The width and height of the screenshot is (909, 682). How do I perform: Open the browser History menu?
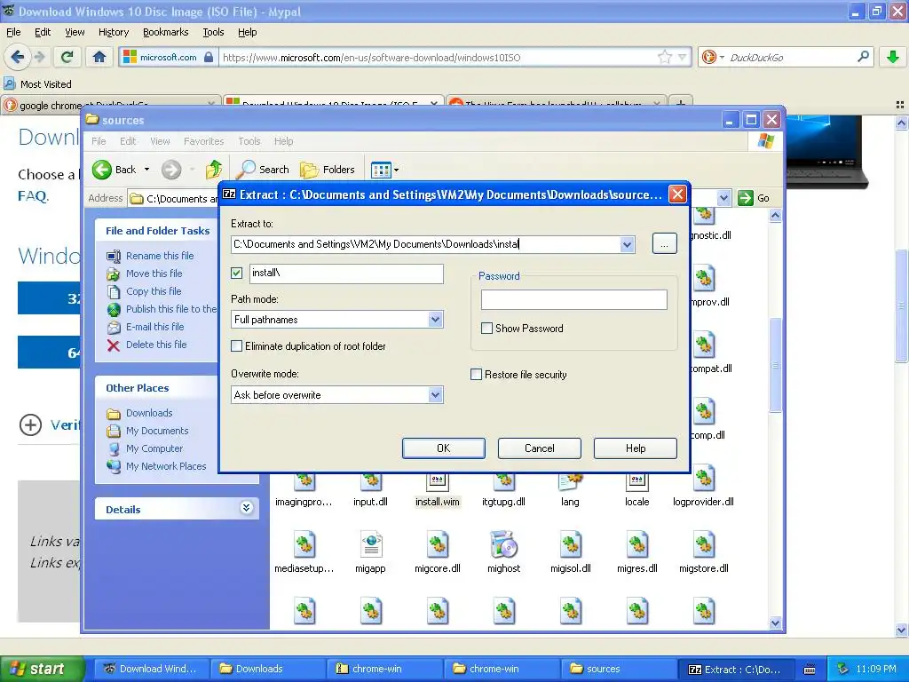[113, 32]
